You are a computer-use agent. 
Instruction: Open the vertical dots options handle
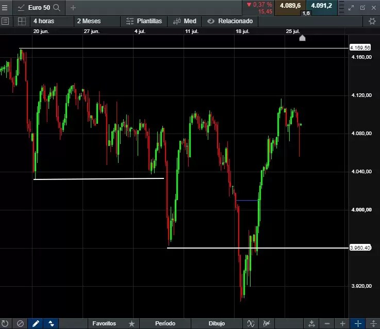point(341,7)
